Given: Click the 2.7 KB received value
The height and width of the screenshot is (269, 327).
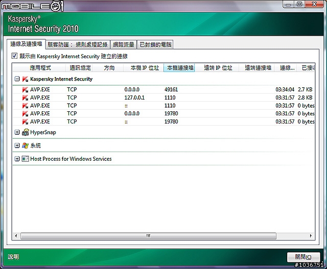Looking at the screenshot, I should [x=305, y=90].
